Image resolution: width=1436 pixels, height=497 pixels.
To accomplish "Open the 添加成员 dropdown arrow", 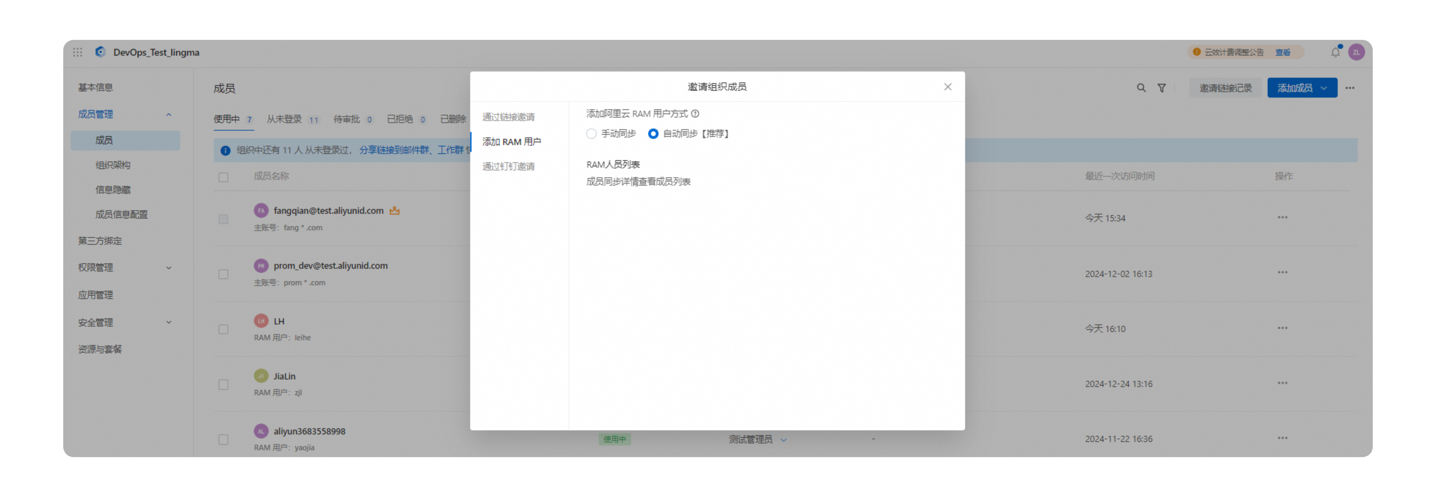I will click(x=1324, y=88).
